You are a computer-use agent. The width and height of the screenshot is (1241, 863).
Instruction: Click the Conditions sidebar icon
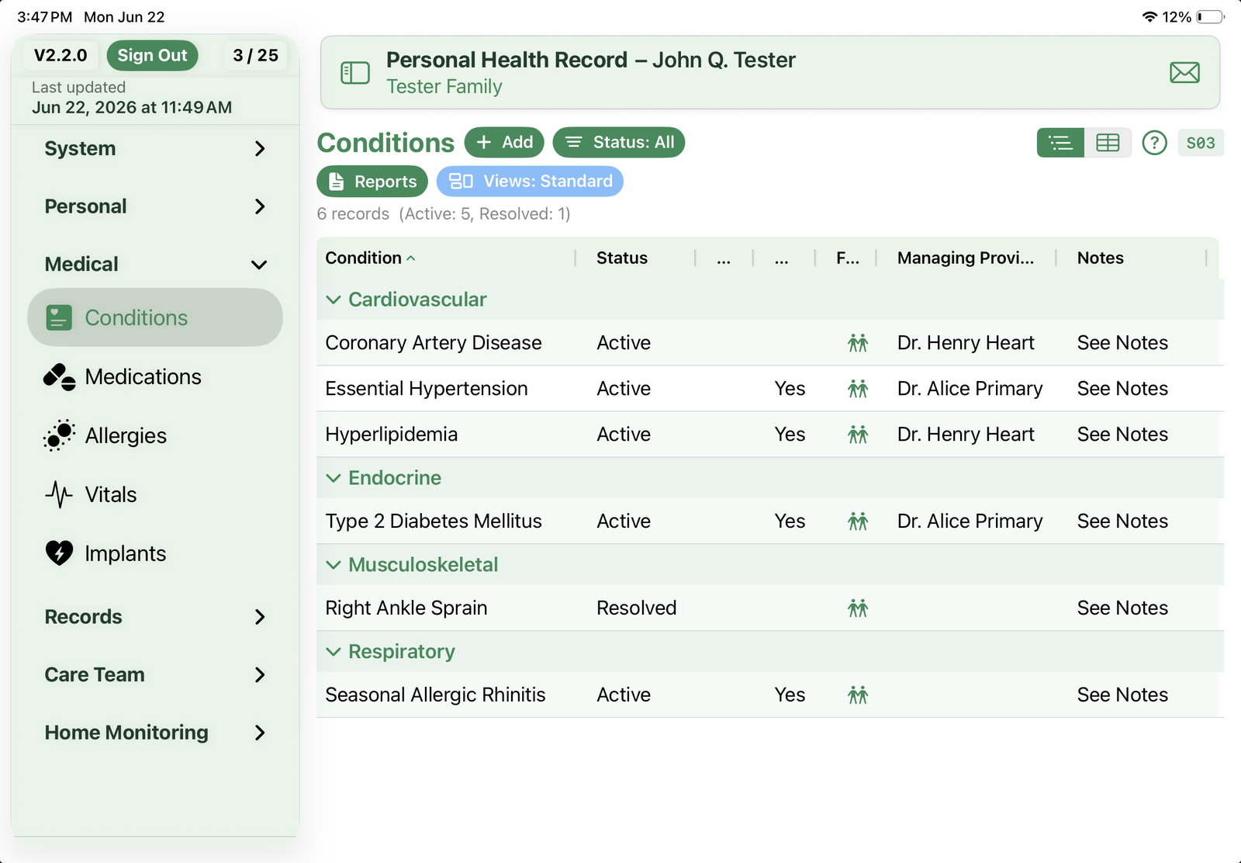(59, 317)
